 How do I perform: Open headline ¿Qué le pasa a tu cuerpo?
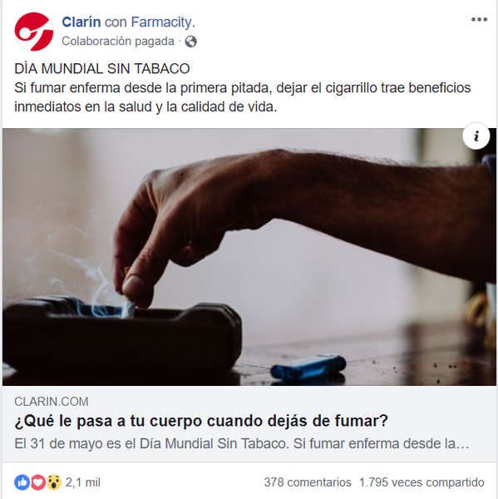pos(201,421)
